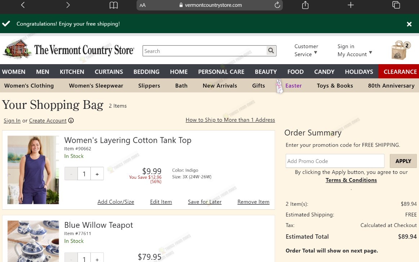Dismiss the free shipping banner with X
The width and height of the screenshot is (419, 262).
point(409,24)
